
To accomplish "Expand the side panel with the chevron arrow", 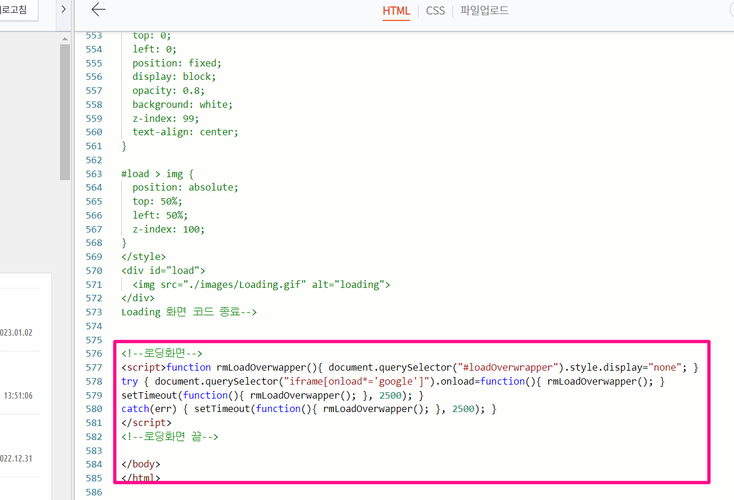I will [x=63, y=10].
